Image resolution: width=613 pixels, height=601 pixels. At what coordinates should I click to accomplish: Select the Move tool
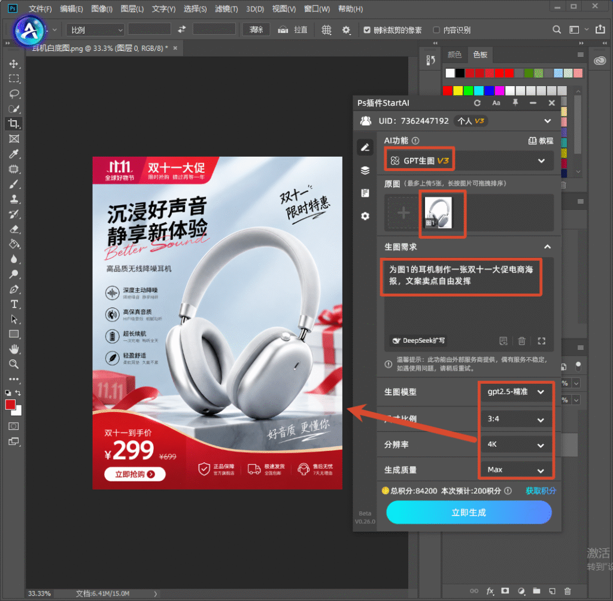click(14, 63)
